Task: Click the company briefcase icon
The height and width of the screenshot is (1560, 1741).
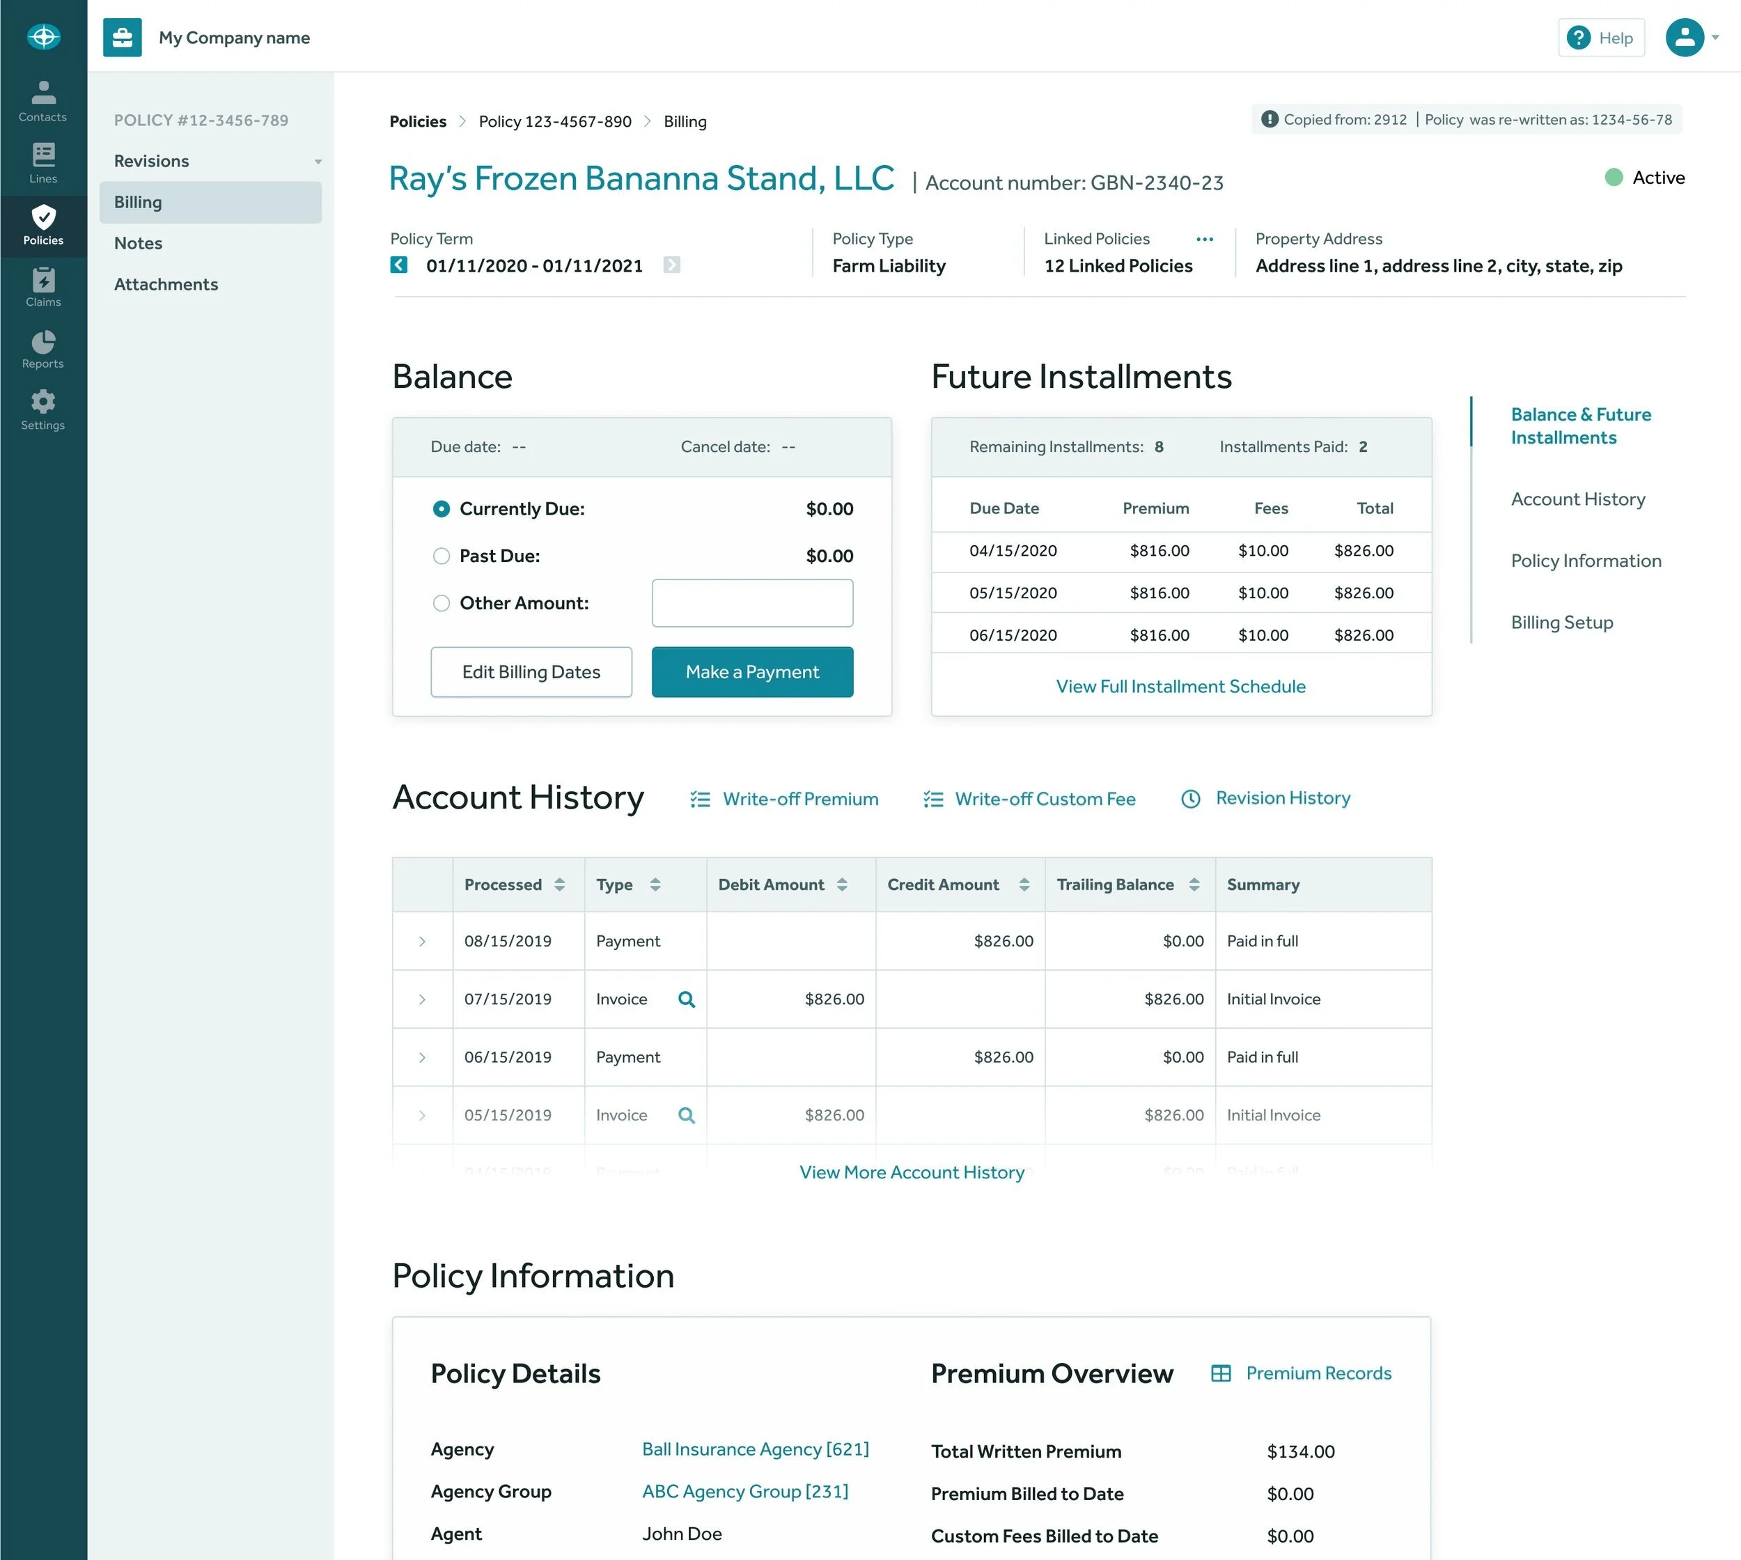Action: [122, 38]
